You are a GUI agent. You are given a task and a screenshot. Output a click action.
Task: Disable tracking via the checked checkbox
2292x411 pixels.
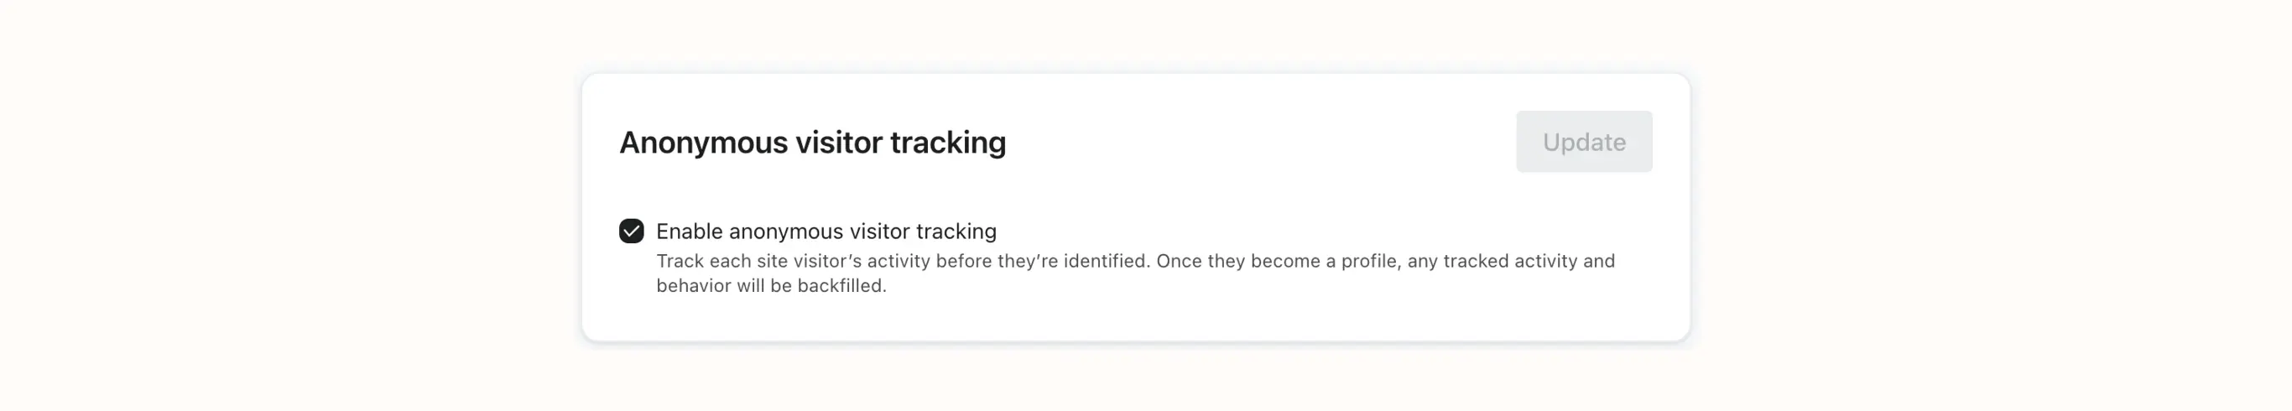(631, 232)
